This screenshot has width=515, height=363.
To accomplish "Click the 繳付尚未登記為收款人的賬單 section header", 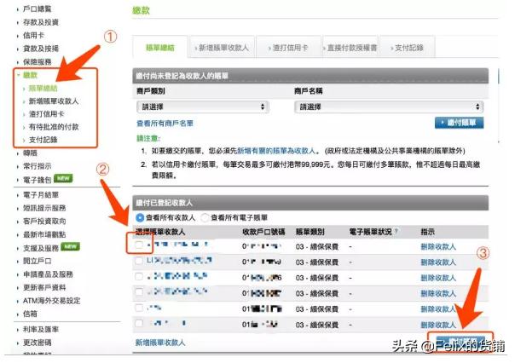I will click(x=310, y=76).
